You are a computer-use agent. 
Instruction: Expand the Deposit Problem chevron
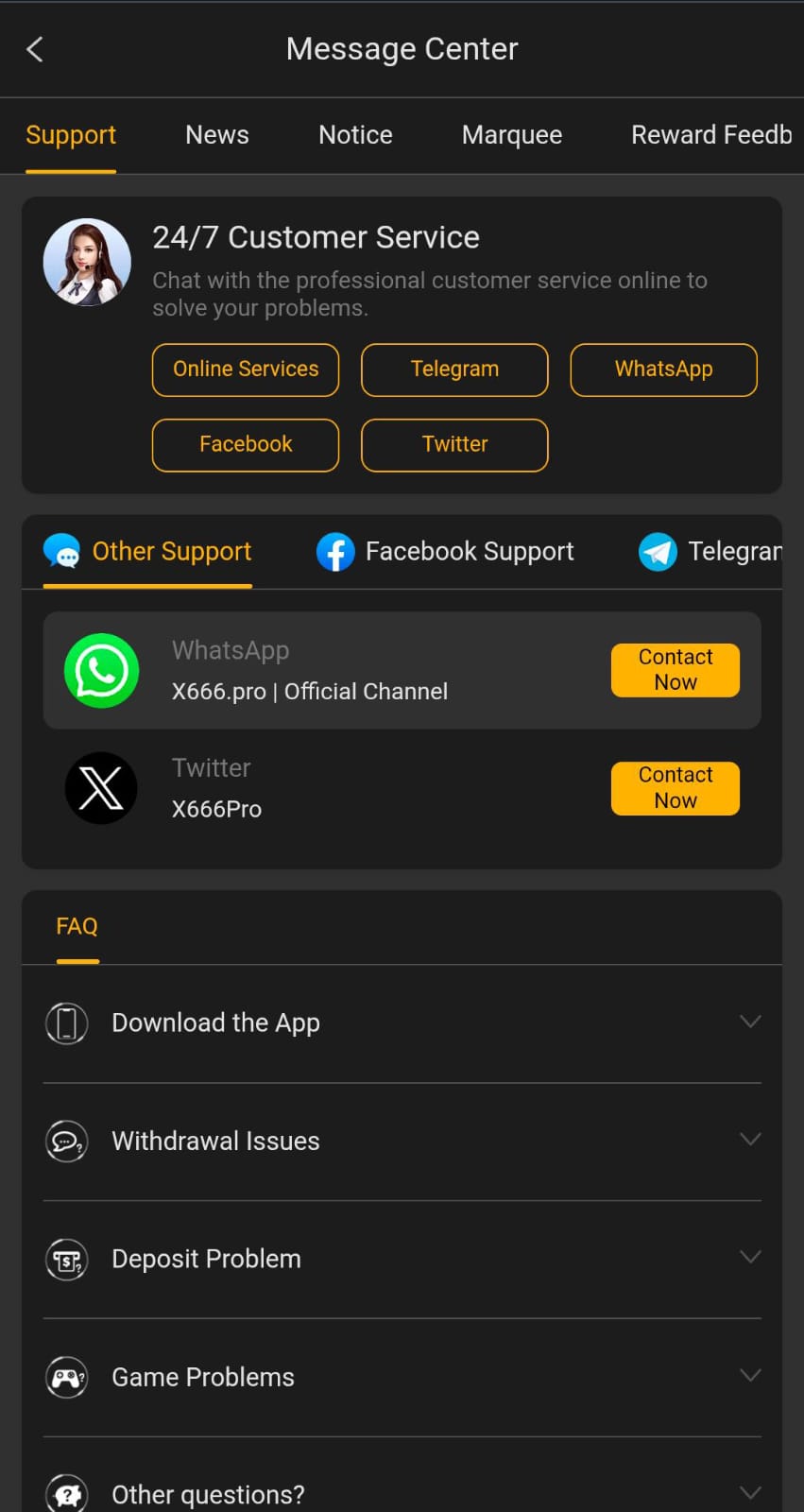pos(750,1258)
